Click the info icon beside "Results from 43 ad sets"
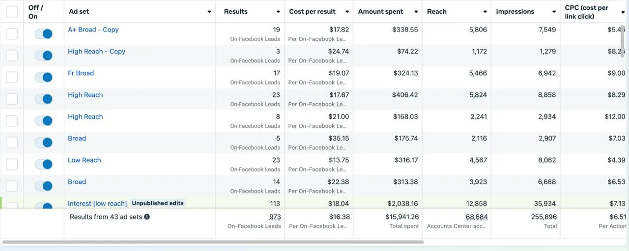The image size is (629, 251). [147, 217]
